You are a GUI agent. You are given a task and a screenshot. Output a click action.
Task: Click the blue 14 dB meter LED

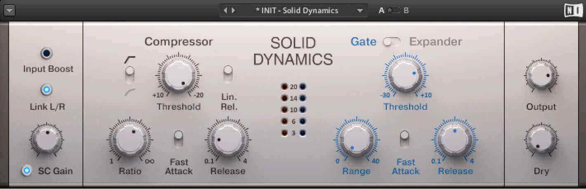click(303, 98)
